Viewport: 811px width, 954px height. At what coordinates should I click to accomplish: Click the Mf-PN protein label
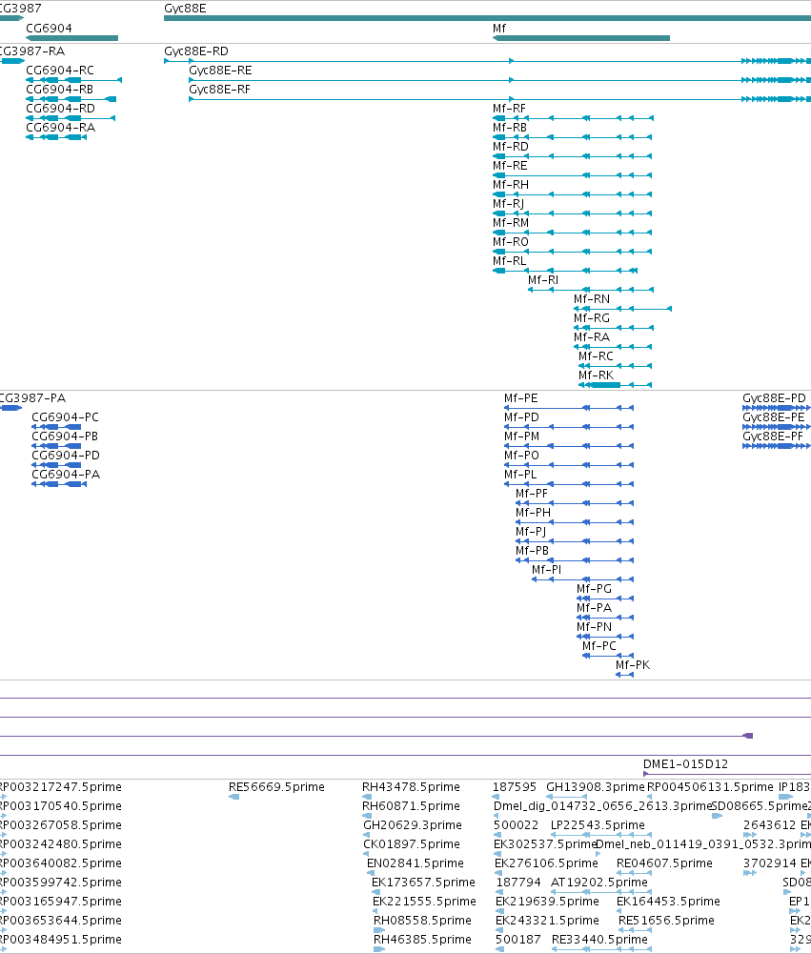click(595, 627)
